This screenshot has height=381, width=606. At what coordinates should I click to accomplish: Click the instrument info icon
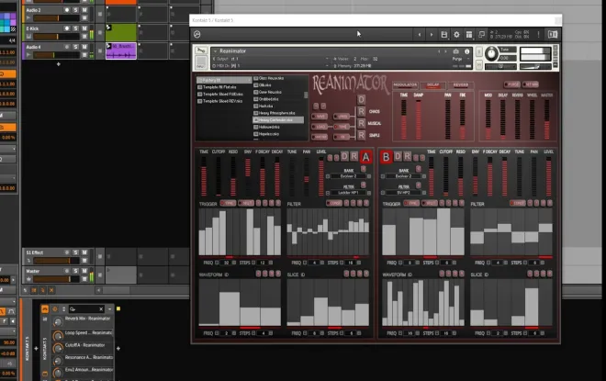(x=466, y=51)
